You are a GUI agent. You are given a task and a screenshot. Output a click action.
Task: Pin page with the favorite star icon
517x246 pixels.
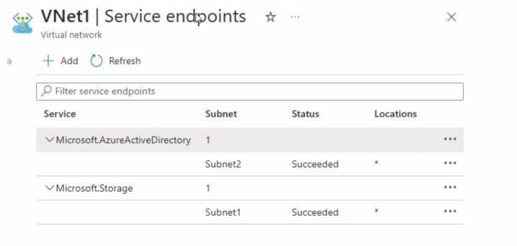click(x=270, y=17)
